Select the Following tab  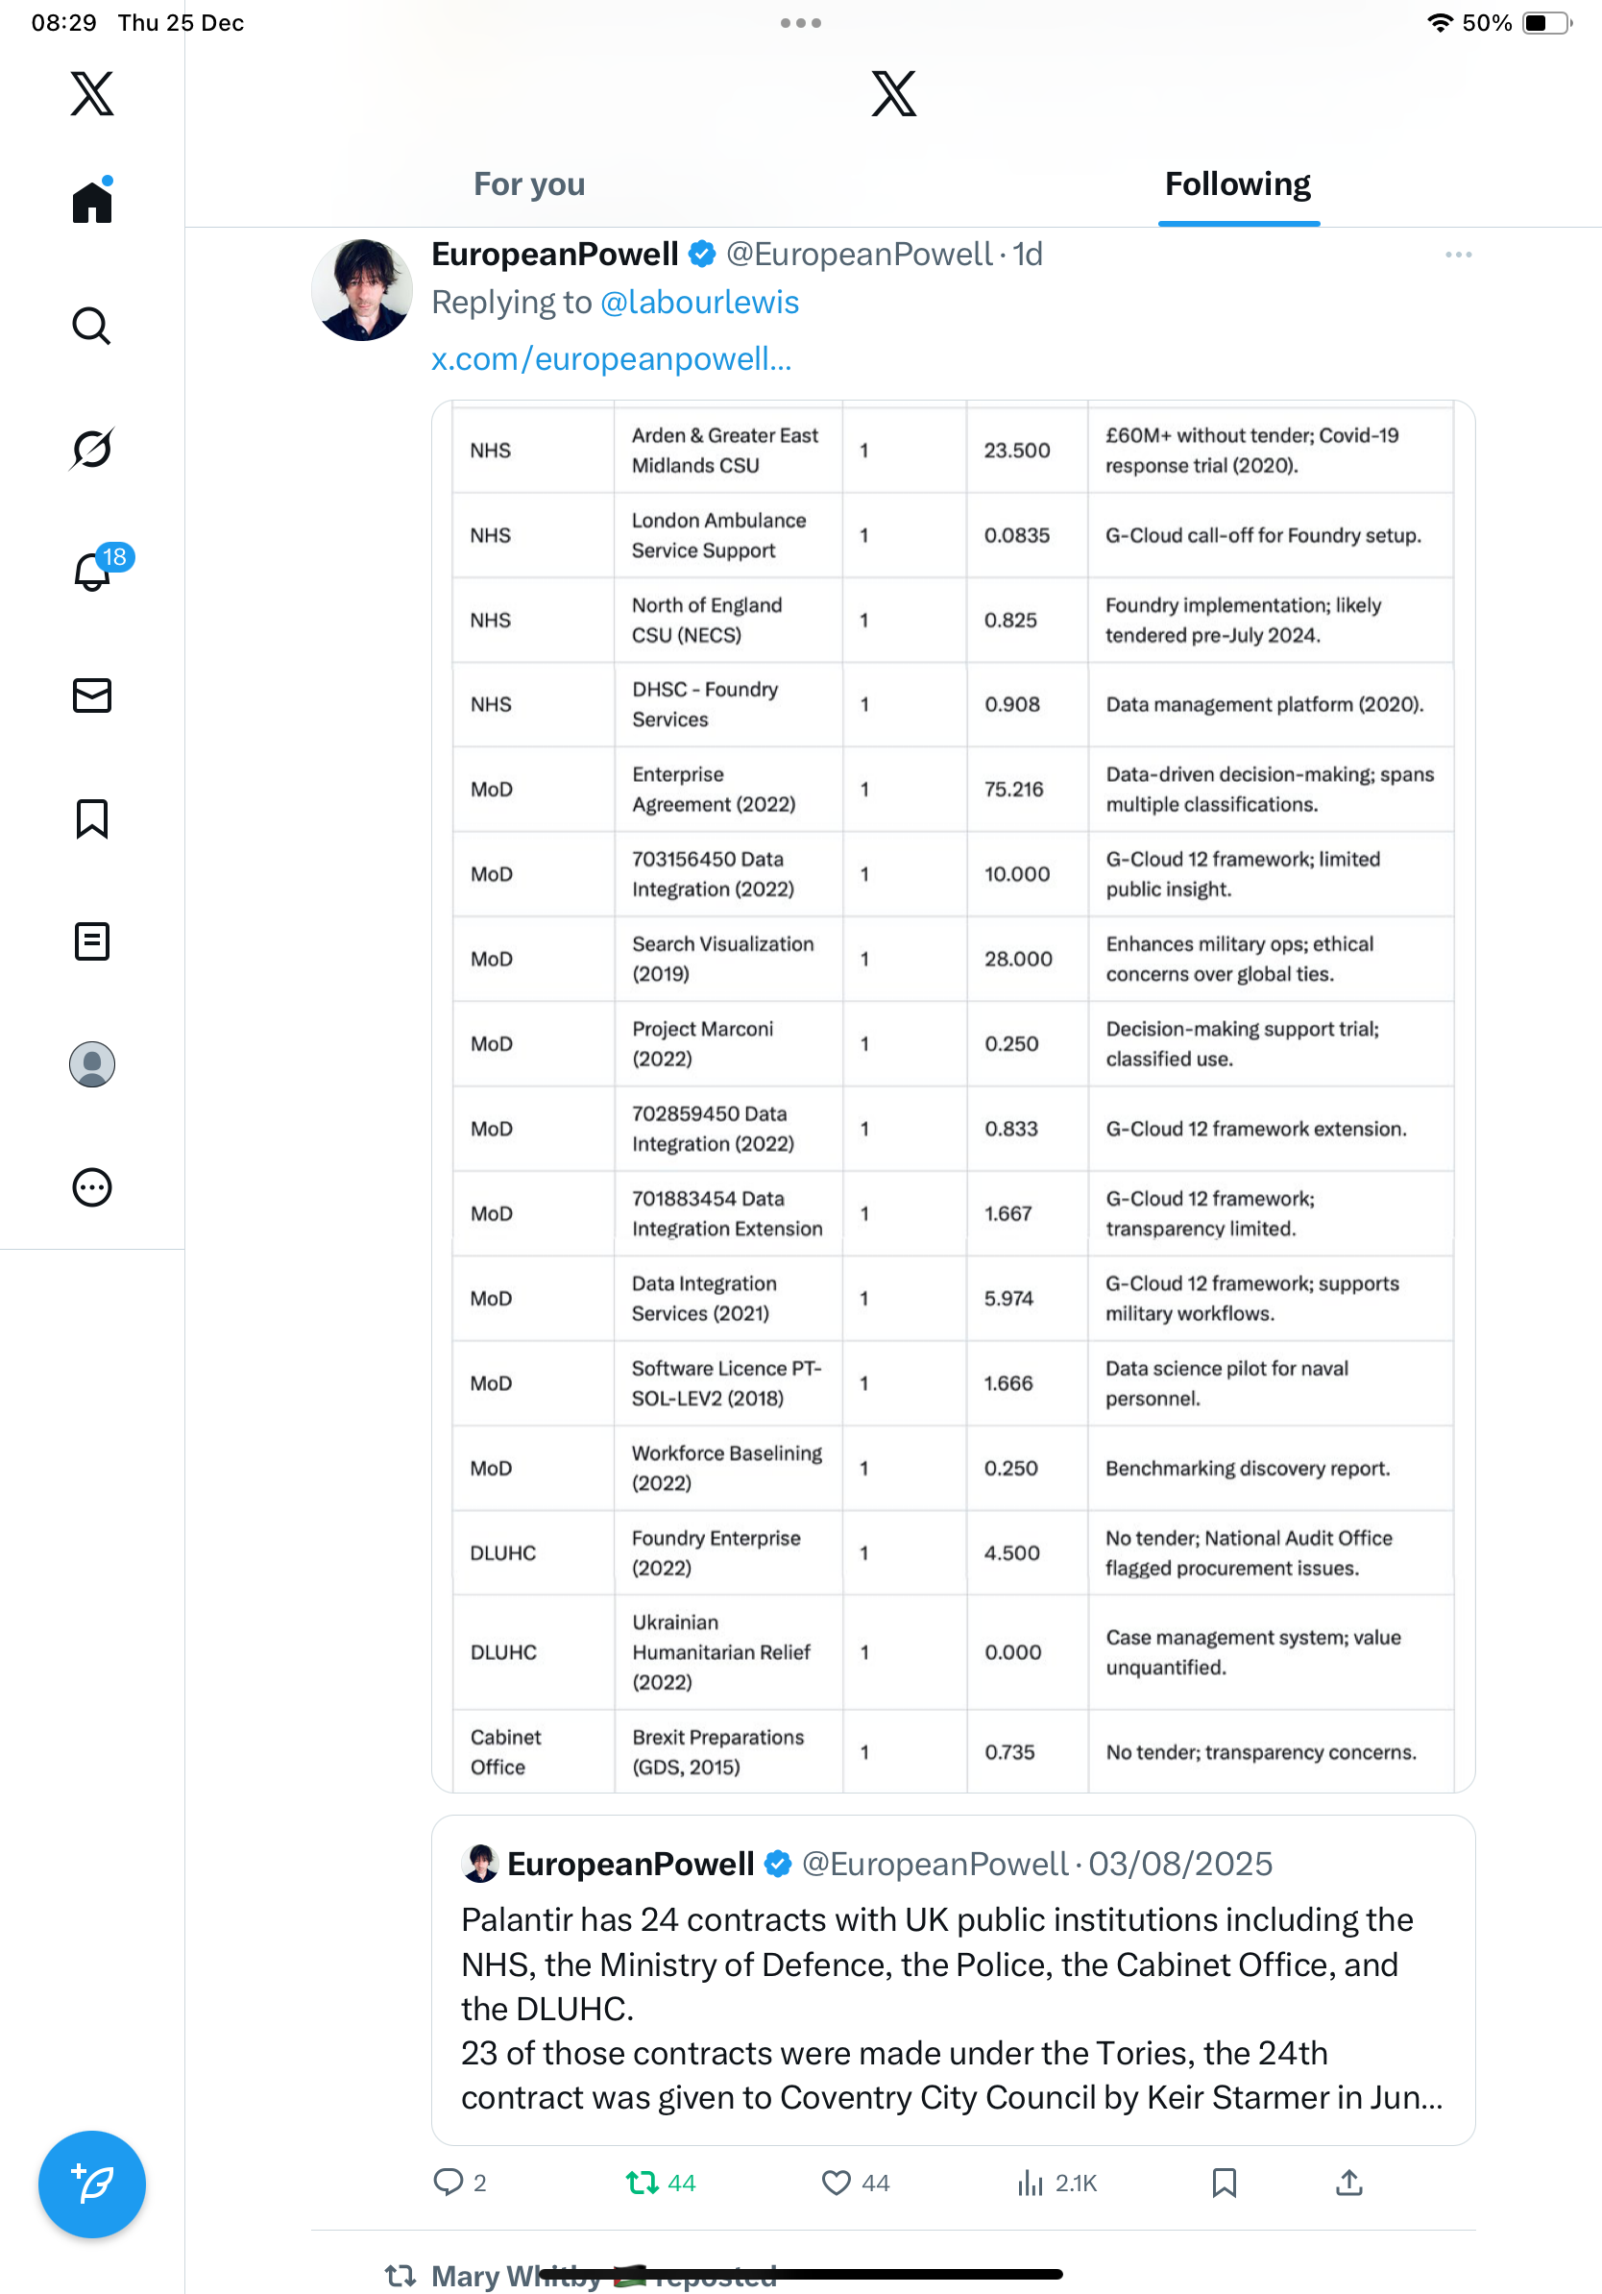click(x=1237, y=184)
